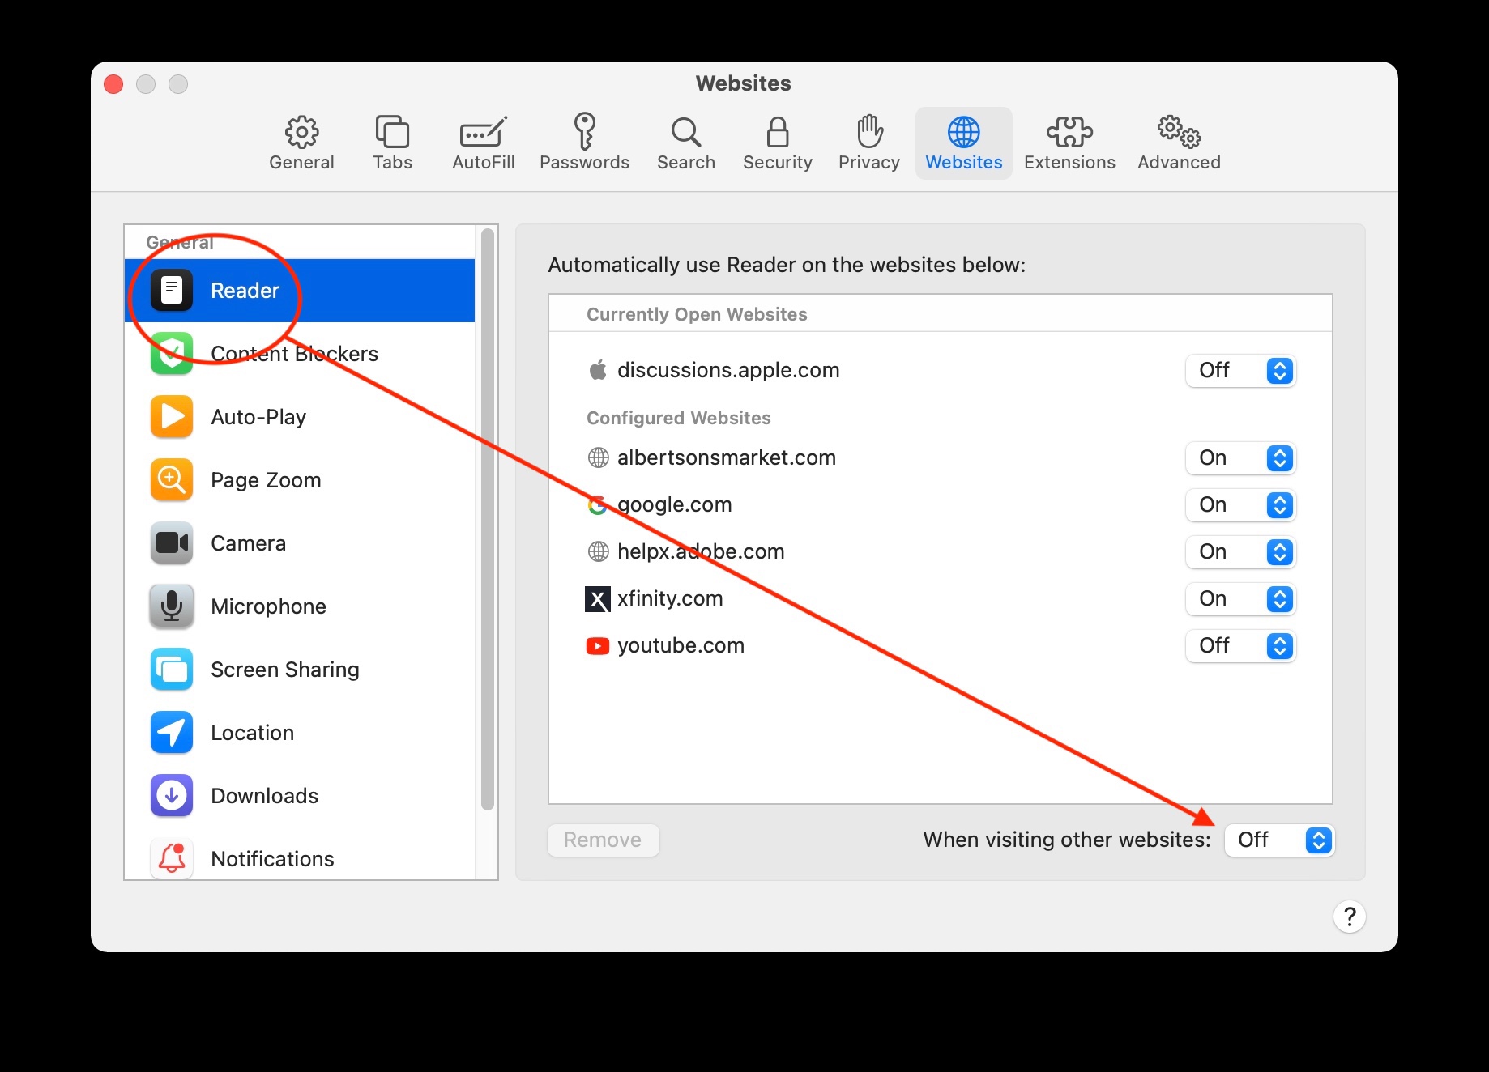
Task: Switch to the Tabs preferences pane
Action: [392, 143]
